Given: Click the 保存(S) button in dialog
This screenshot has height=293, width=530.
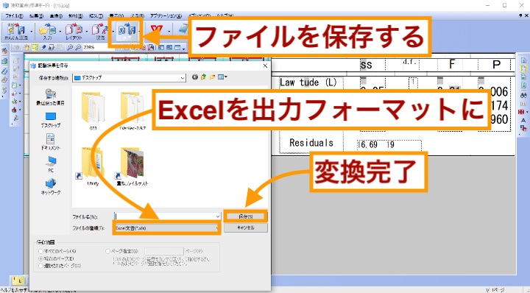Looking at the screenshot, I should coord(246,216).
